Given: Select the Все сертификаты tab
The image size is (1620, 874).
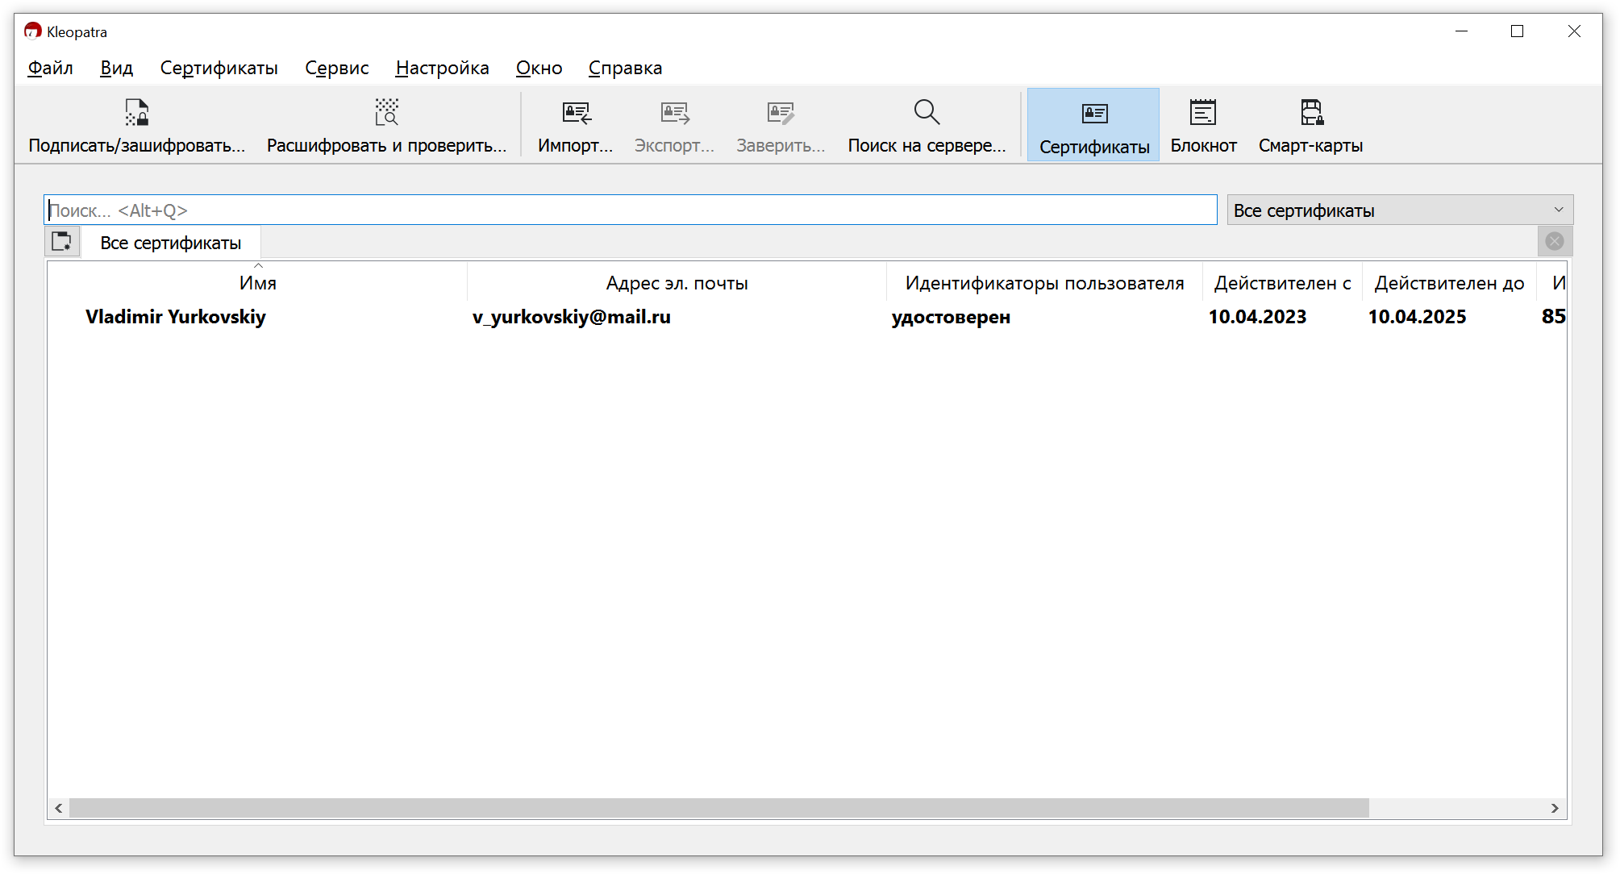Looking at the screenshot, I should tap(171, 243).
